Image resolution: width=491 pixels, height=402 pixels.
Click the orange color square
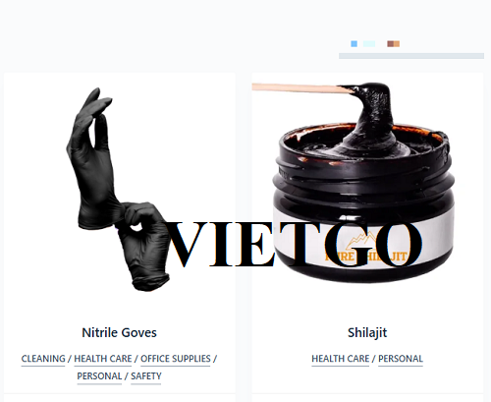point(397,44)
